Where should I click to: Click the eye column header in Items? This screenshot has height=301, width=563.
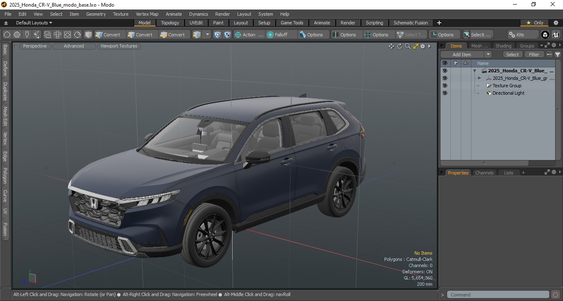tap(445, 63)
